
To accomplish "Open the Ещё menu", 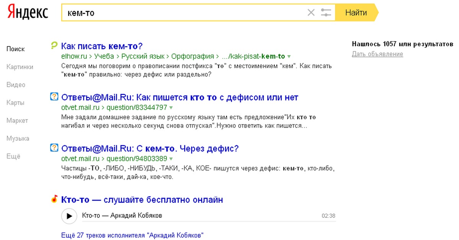I will 12,156.
